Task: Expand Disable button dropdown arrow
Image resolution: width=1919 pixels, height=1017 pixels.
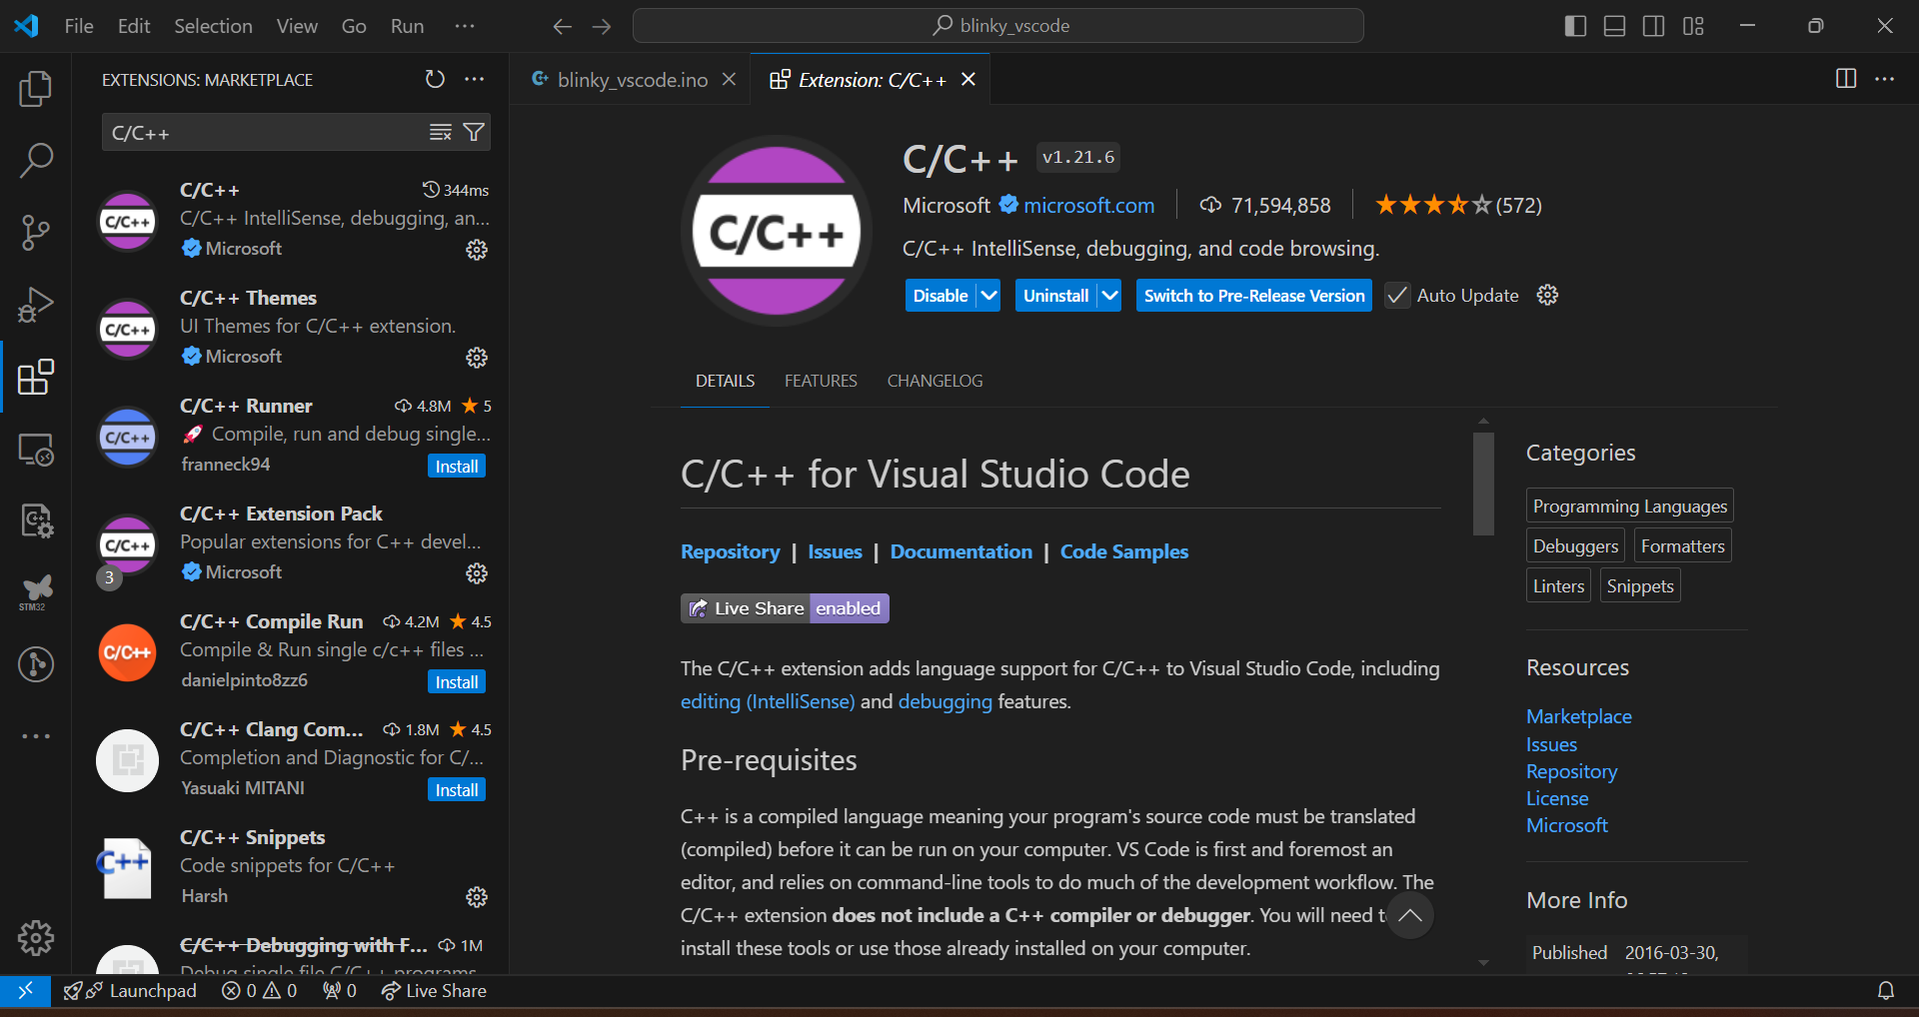Action: point(988,296)
